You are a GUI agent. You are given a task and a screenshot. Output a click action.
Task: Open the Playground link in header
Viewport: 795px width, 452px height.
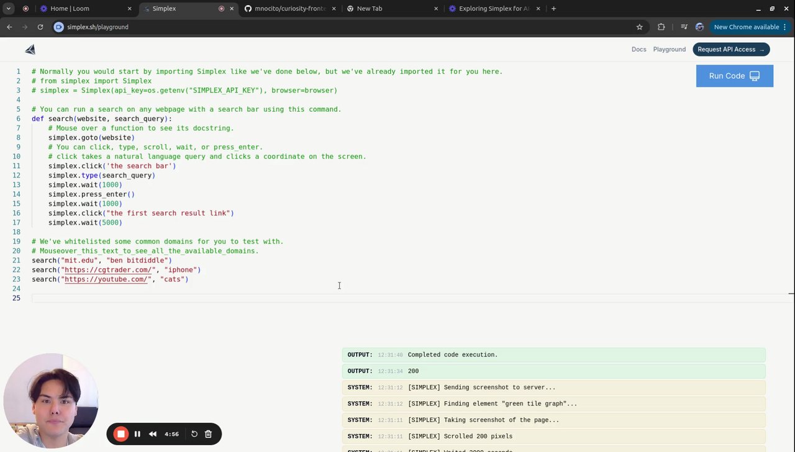click(670, 50)
